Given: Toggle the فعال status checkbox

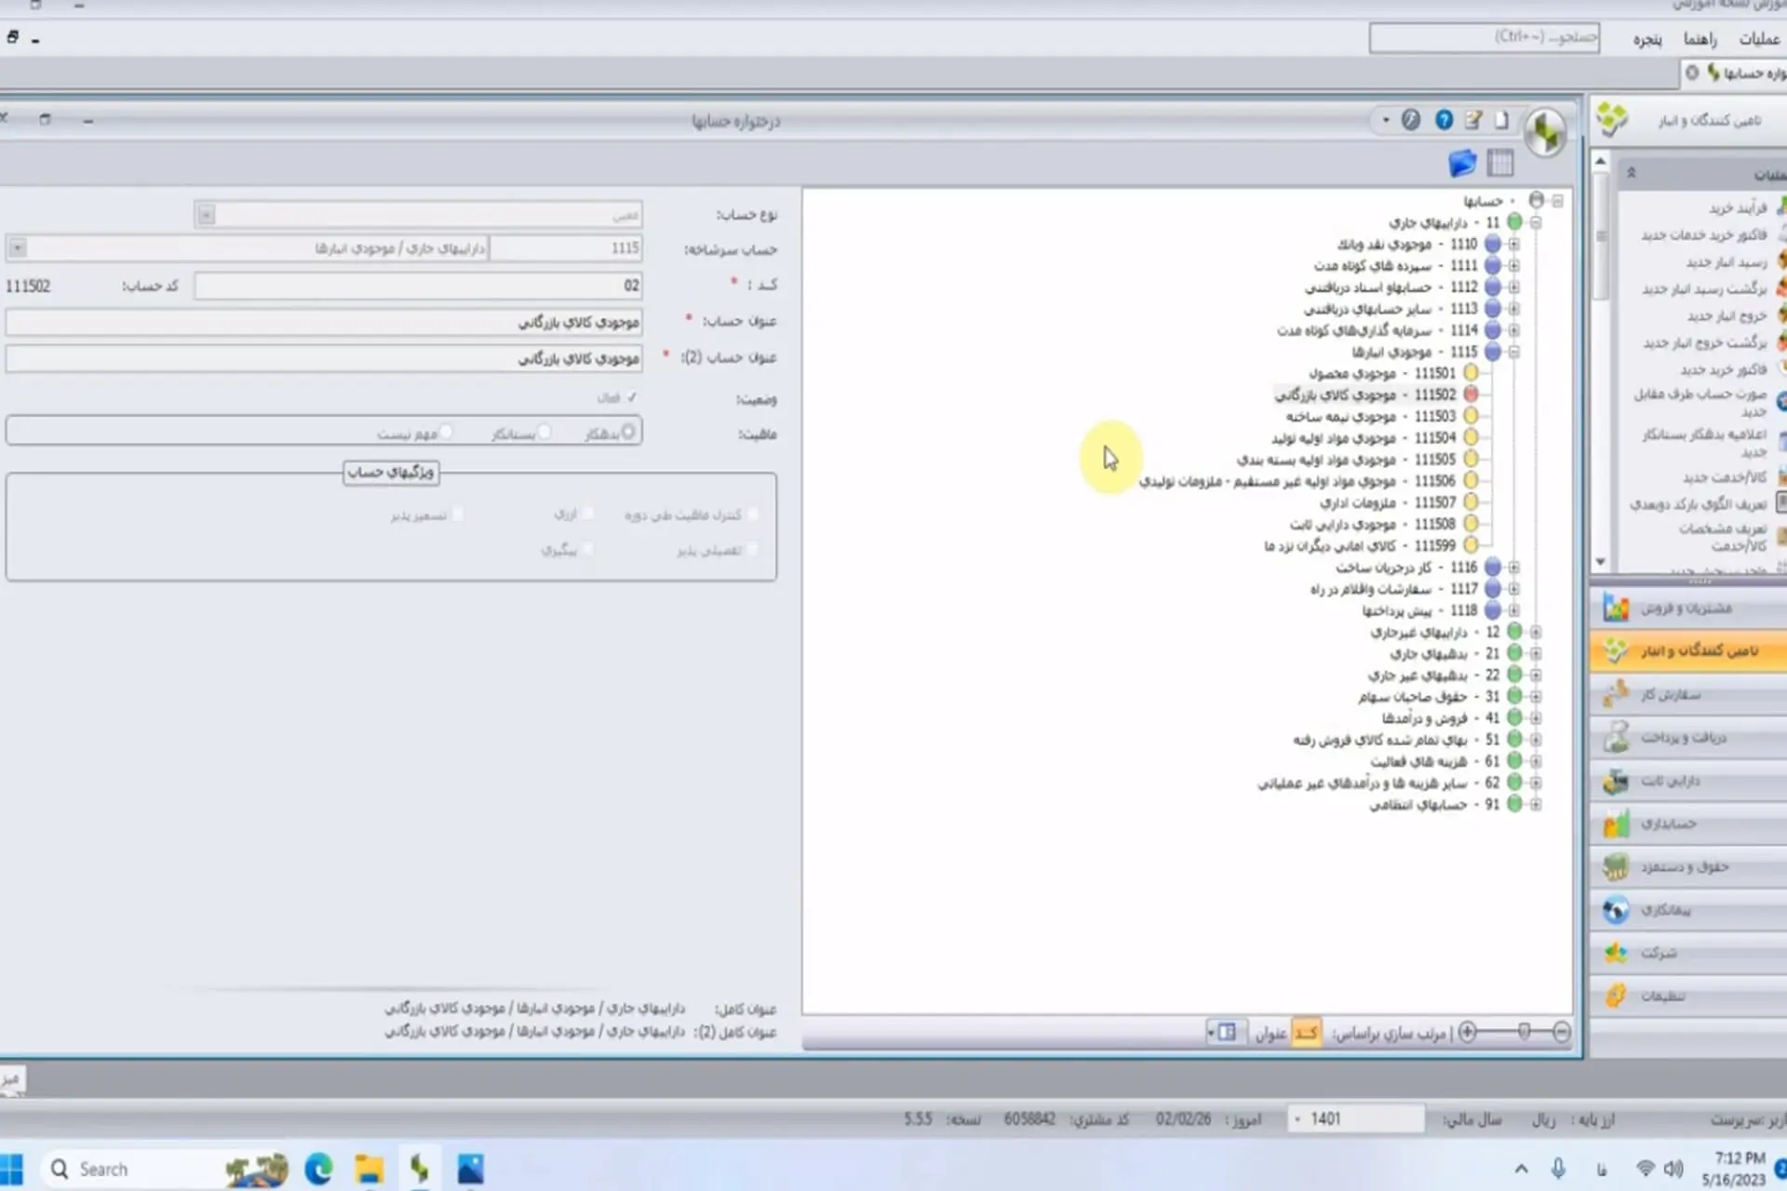Looking at the screenshot, I should tap(632, 397).
